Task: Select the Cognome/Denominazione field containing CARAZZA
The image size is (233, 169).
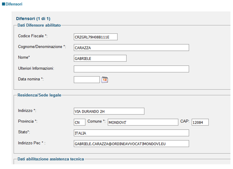Action: 131,48
